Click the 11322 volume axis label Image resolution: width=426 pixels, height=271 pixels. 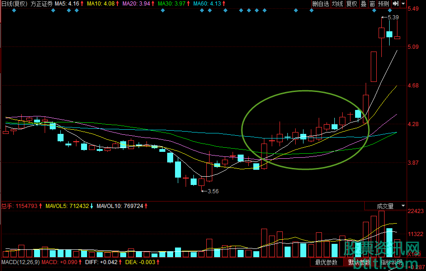416,234
